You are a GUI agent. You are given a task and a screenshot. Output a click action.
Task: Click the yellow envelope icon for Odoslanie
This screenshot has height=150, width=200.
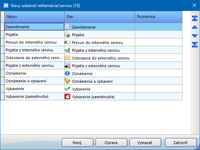click(67, 58)
